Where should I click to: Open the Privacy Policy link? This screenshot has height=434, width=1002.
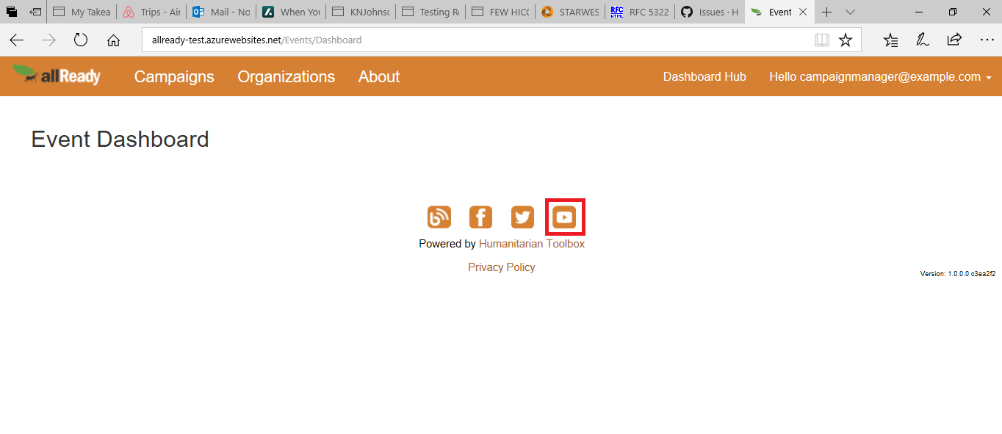(502, 267)
